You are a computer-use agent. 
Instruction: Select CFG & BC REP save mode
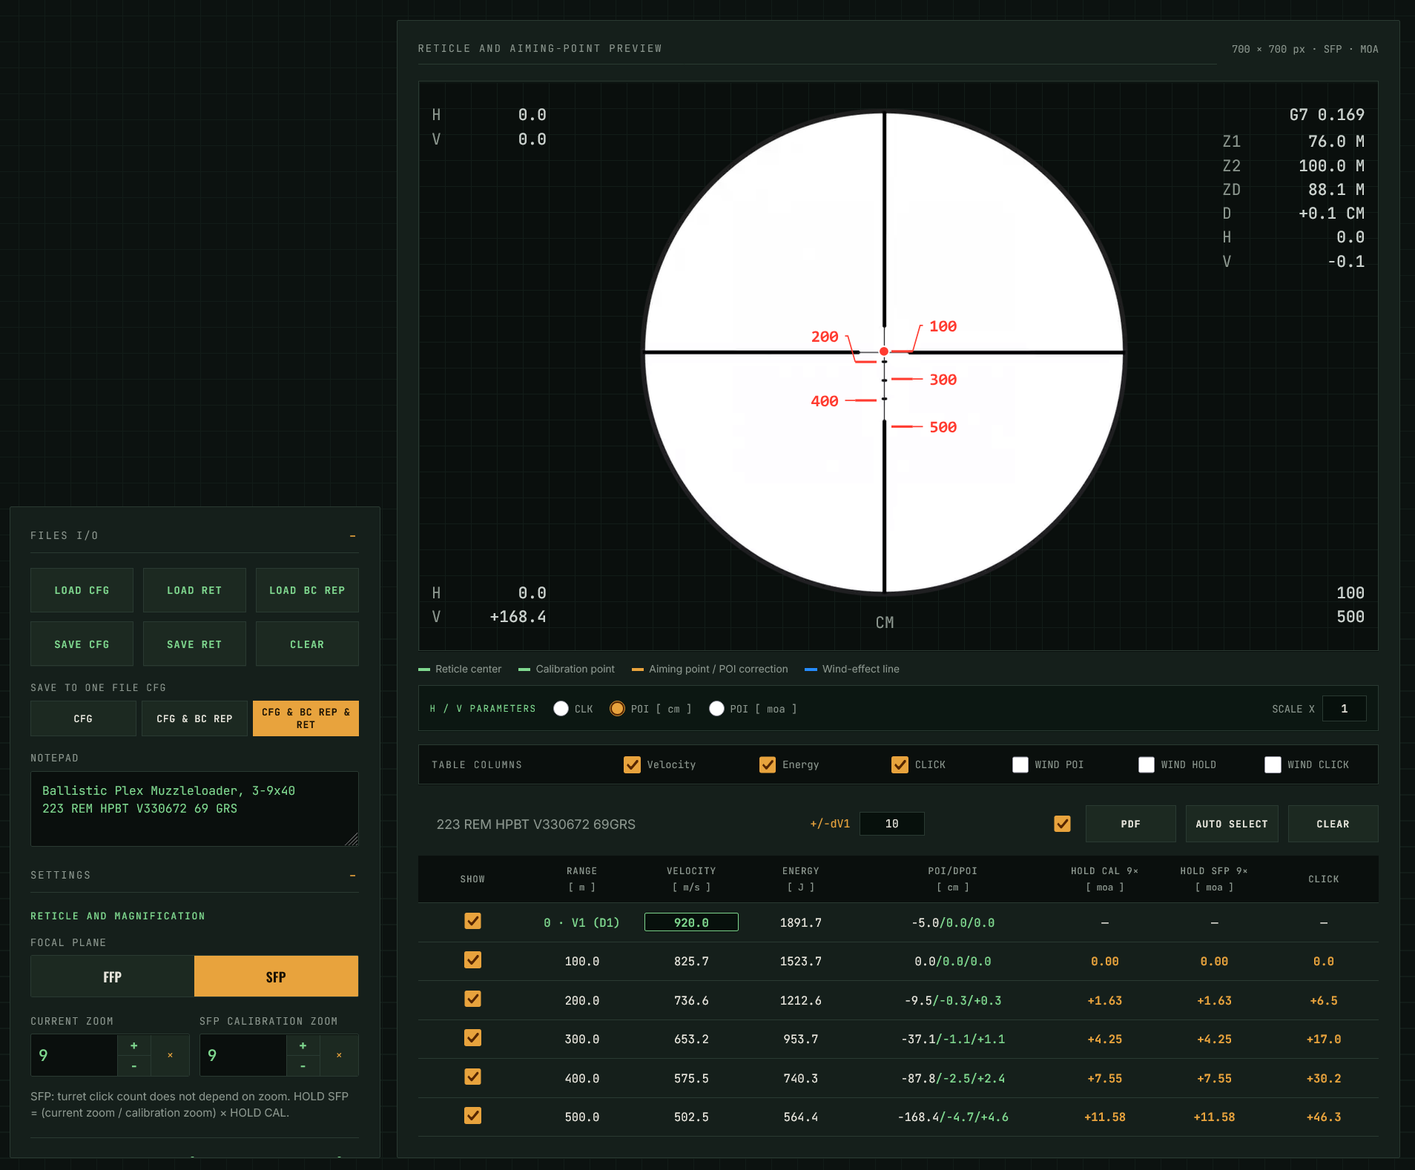pos(194,718)
